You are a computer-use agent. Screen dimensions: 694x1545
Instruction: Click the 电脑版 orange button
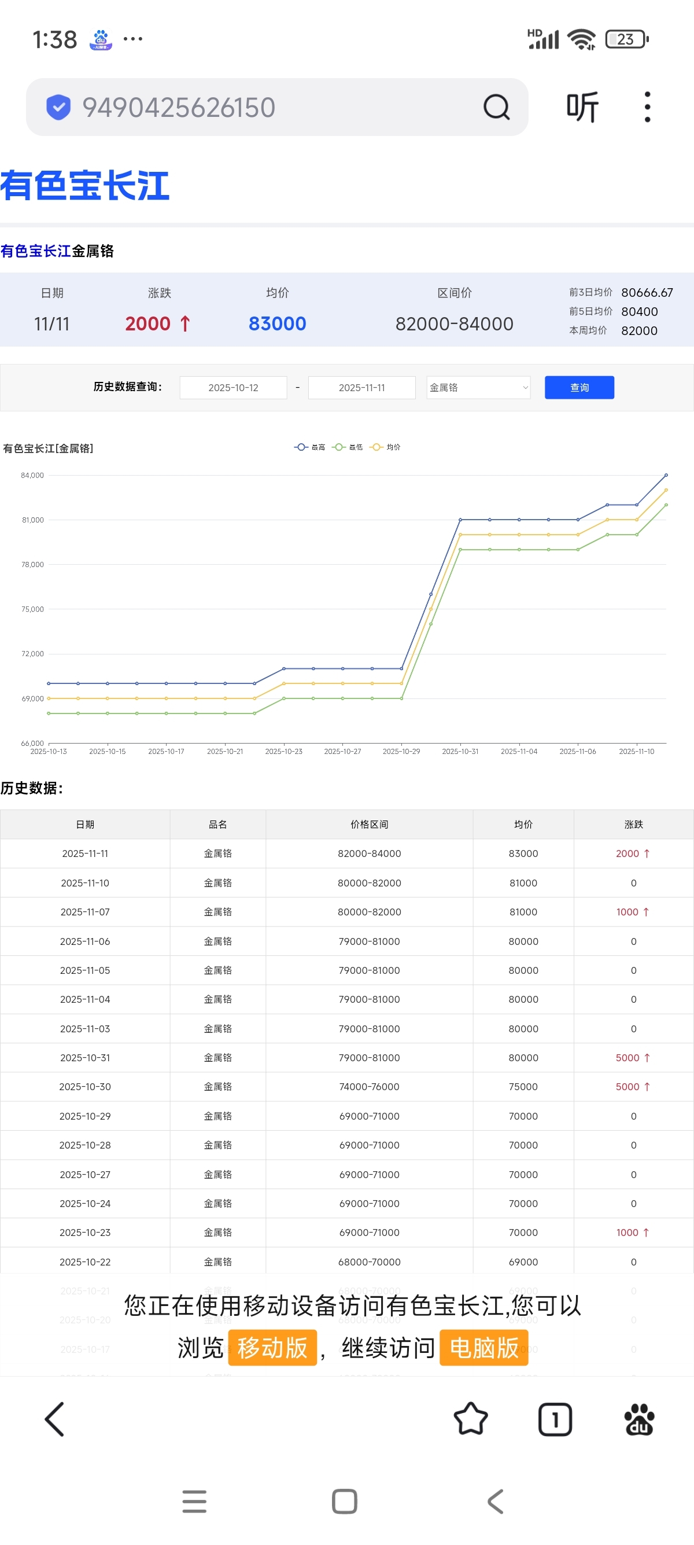pyautogui.click(x=483, y=1348)
